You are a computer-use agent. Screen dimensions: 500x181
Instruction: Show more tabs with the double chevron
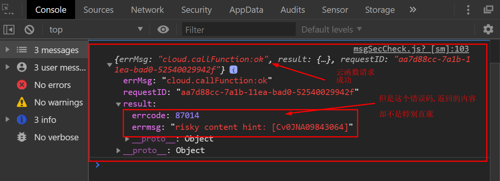[413, 10]
